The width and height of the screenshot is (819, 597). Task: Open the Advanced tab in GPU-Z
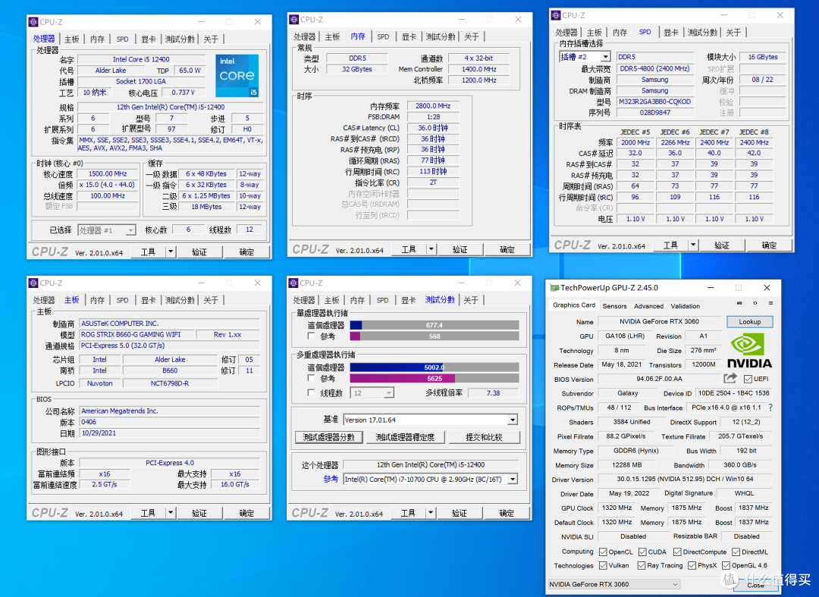pos(648,306)
